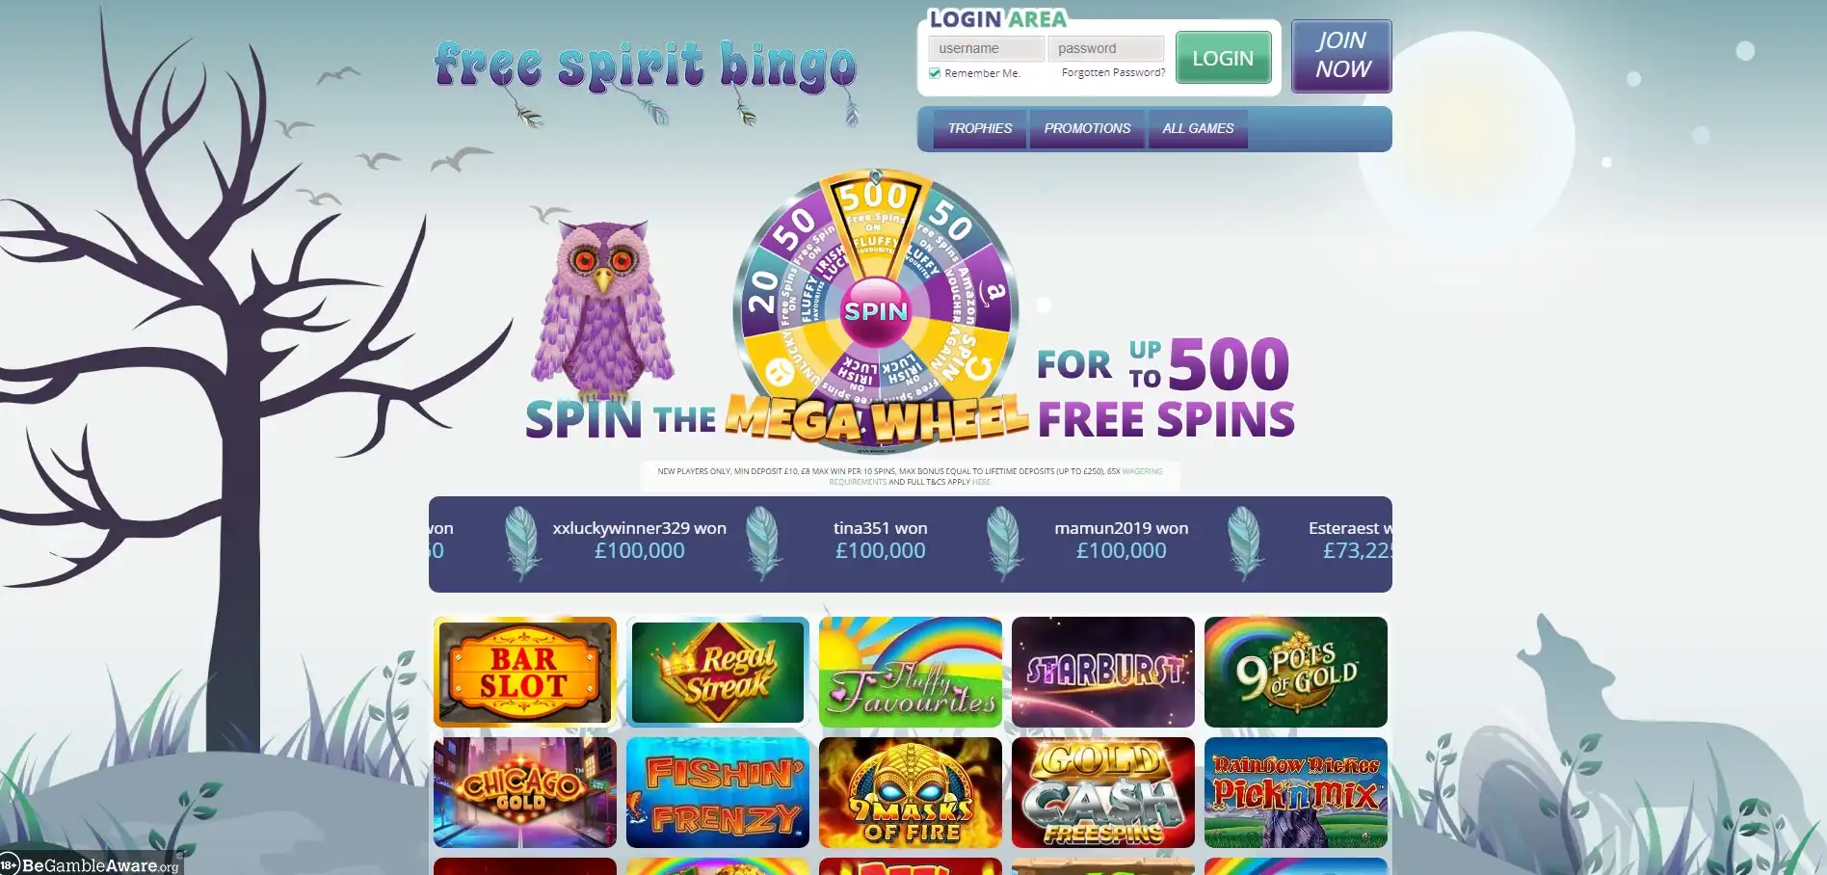Screen dimensions: 1827x875
Task: Open the All Games tab
Action: pos(1198,128)
